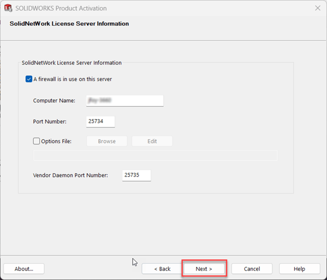This screenshot has height=280, width=327.
Task: Click the Computer Name field
Action: coord(125,101)
